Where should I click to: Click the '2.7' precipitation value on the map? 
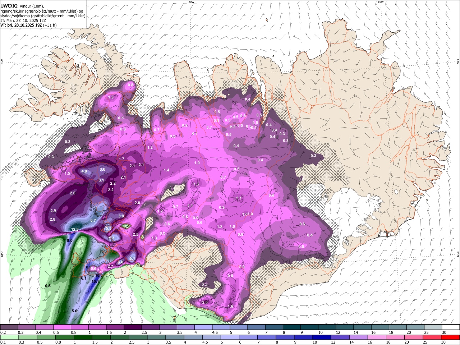tap(110, 266)
